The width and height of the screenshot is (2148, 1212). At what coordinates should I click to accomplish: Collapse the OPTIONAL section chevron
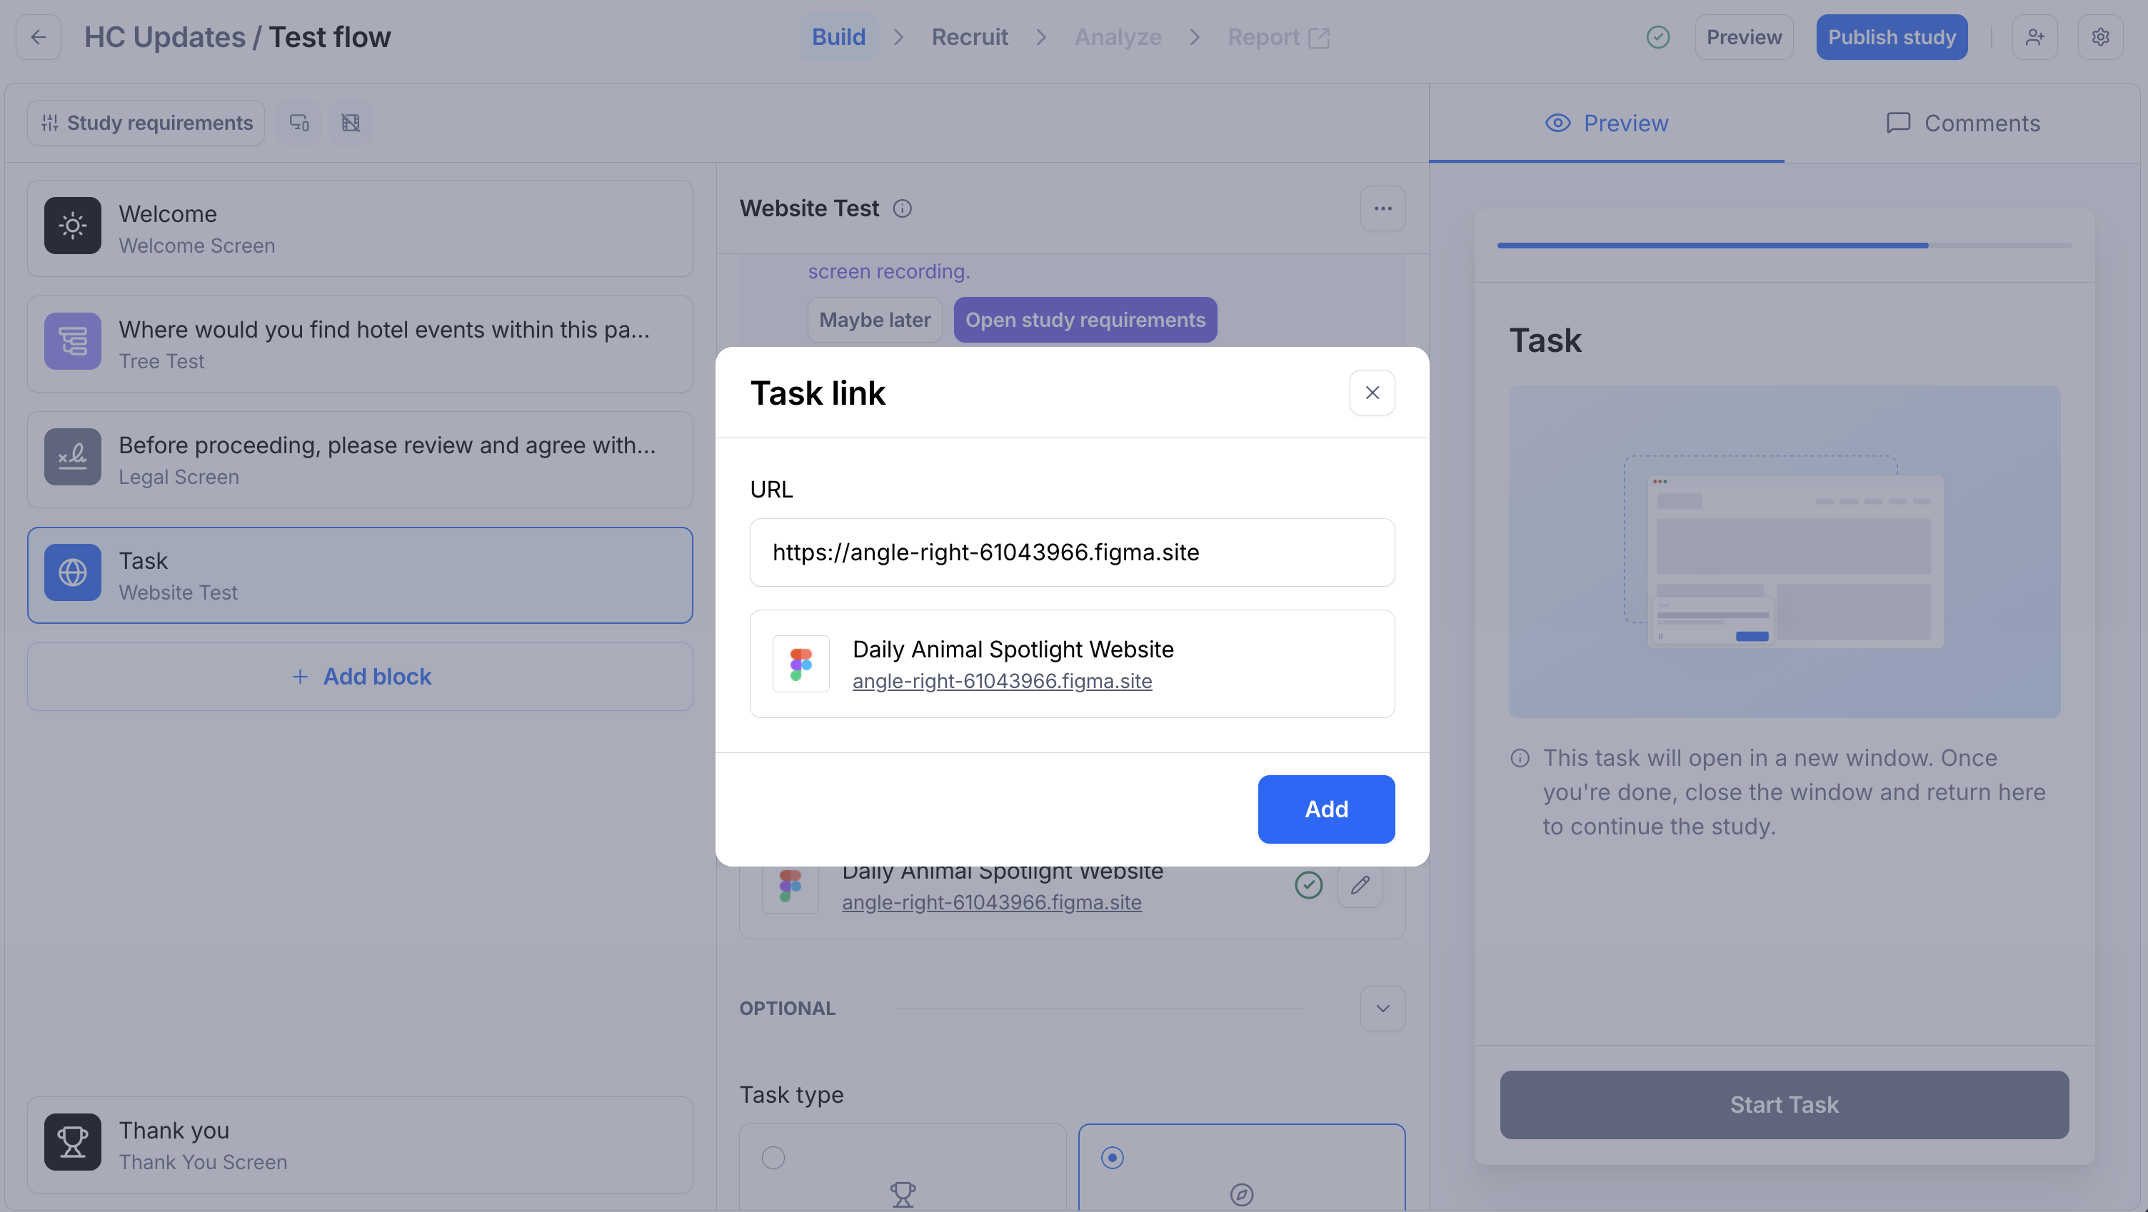click(1382, 1009)
